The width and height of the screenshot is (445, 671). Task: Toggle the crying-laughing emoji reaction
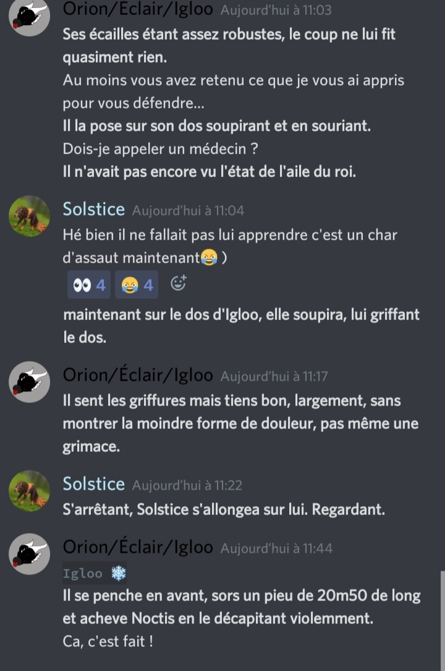[137, 285]
